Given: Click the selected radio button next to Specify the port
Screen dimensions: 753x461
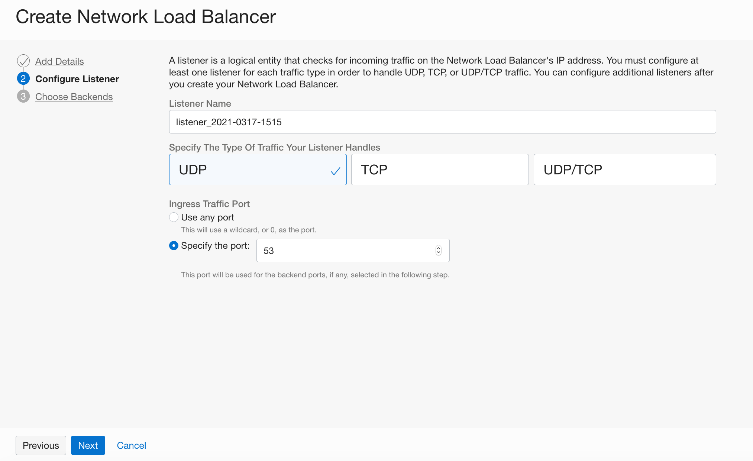Looking at the screenshot, I should tap(174, 245).
